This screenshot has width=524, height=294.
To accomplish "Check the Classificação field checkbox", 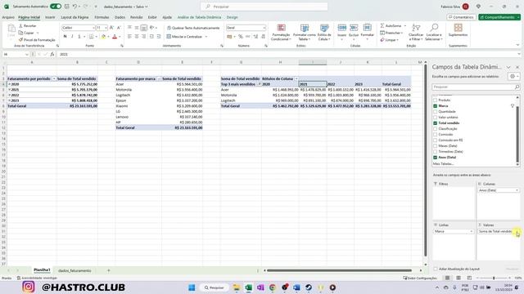I will [435, 129].
